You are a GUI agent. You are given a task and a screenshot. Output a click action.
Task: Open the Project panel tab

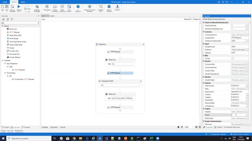[5, 127]
